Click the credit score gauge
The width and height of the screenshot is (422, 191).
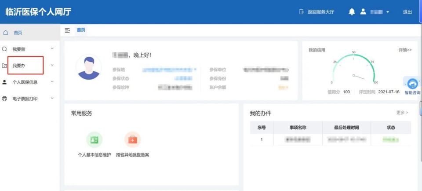353,68
